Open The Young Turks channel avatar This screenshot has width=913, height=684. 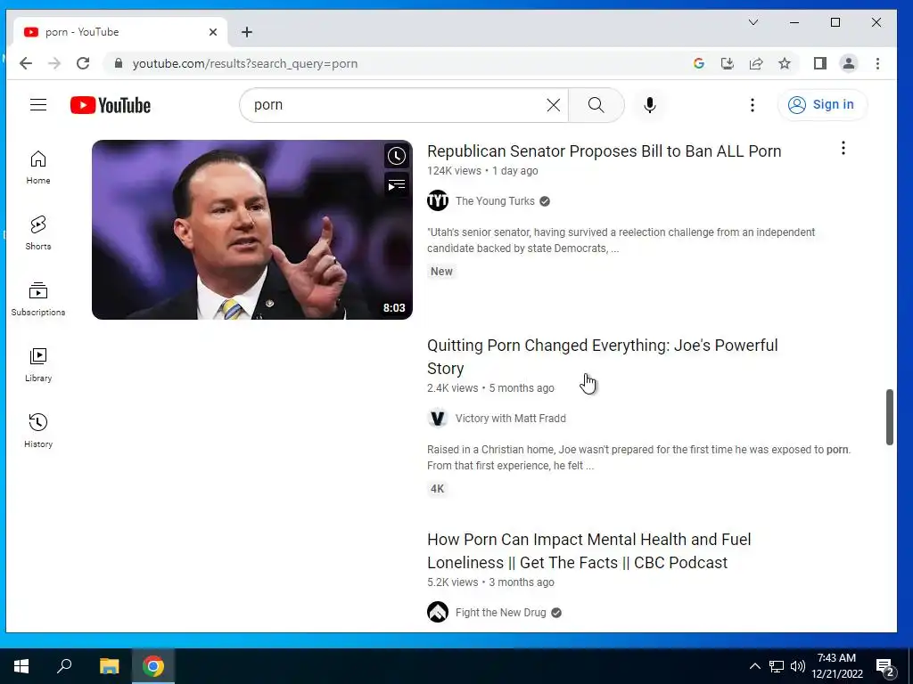click(438, 200)
